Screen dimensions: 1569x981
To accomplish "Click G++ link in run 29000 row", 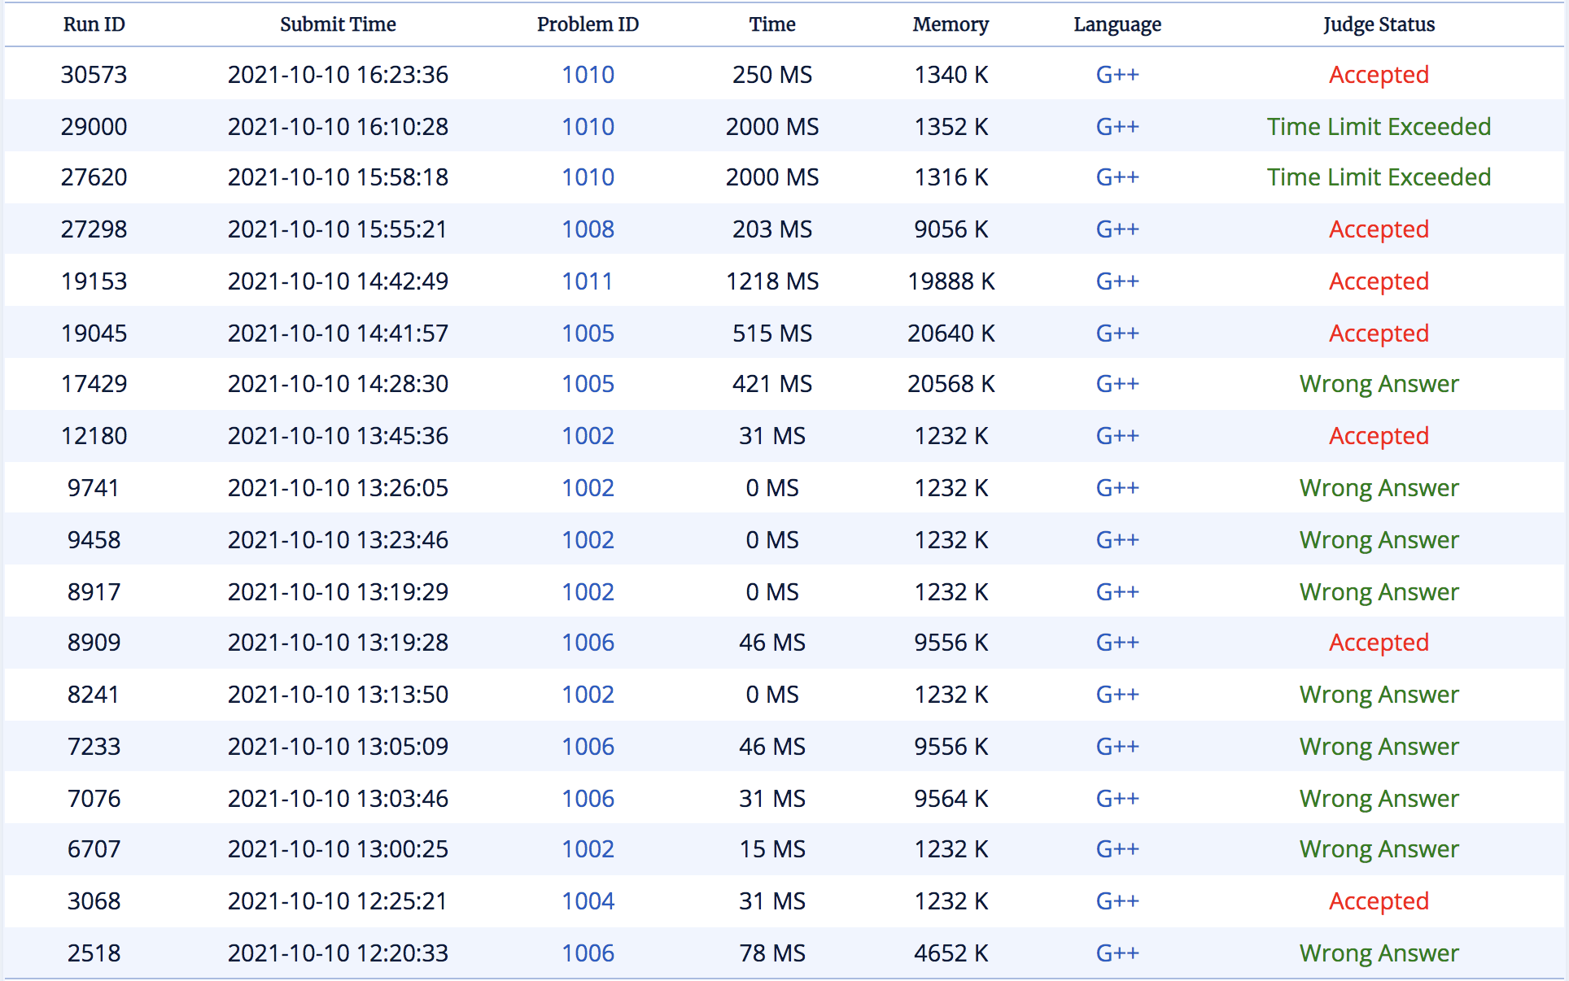I will click(1117, 127).
